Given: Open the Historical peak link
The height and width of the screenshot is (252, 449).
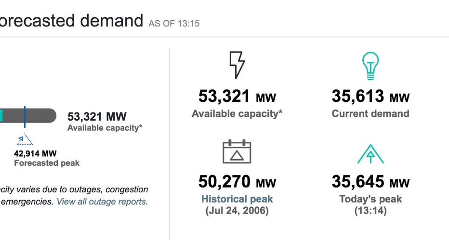Looking at the screenshot, I should point(237,199).
